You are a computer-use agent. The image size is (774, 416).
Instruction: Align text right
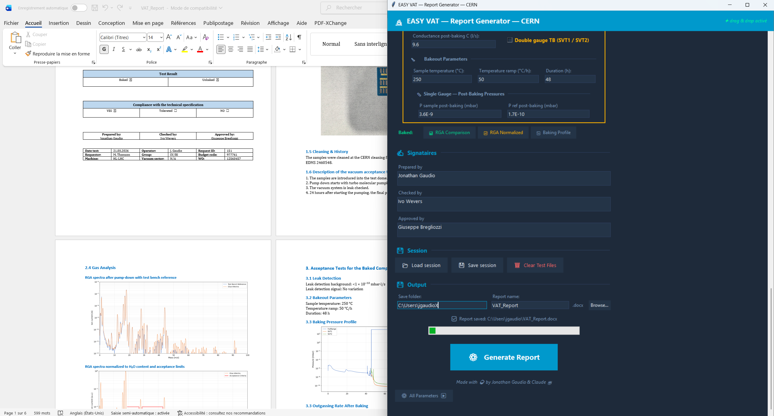(240, 49)
